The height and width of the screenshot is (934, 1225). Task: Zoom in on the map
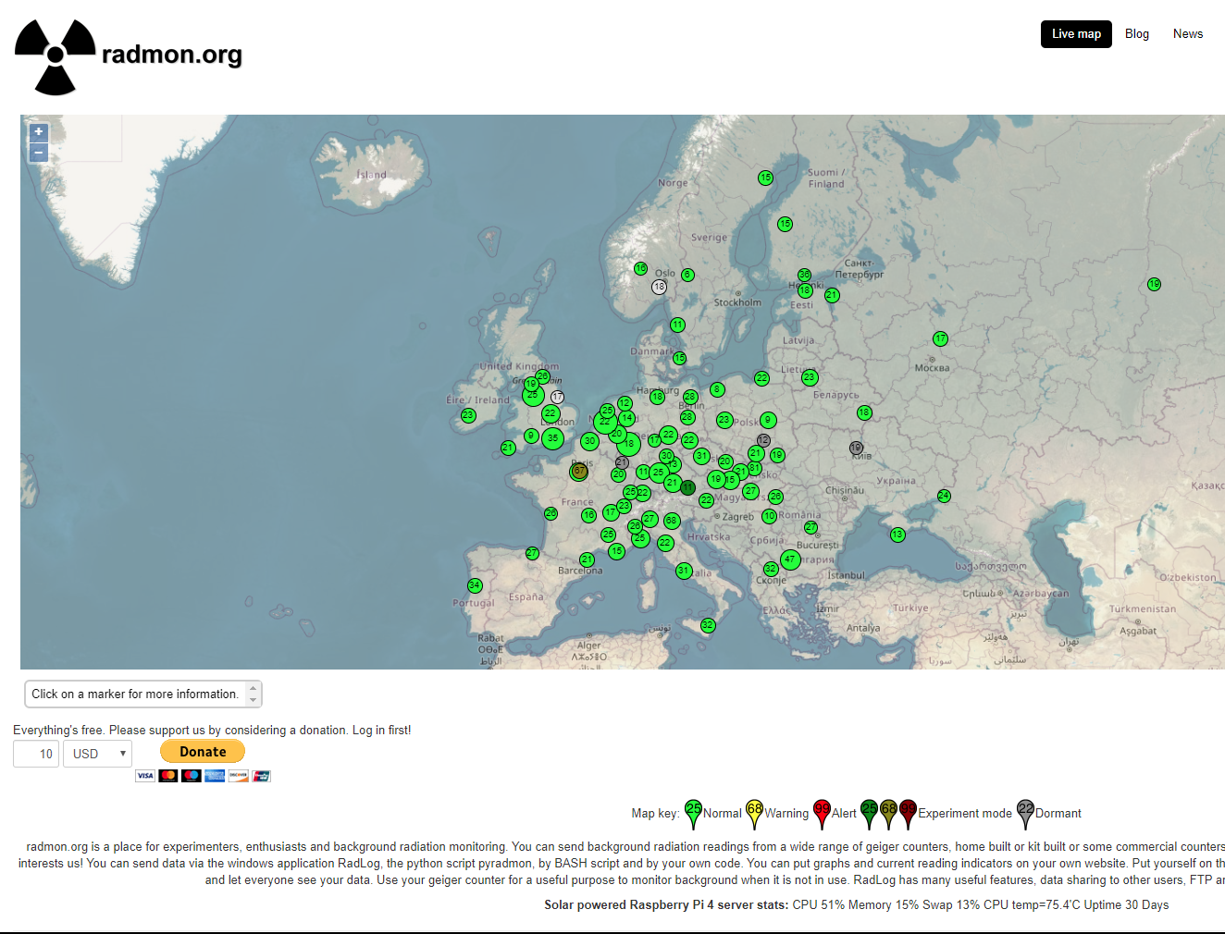click(39, 132)
